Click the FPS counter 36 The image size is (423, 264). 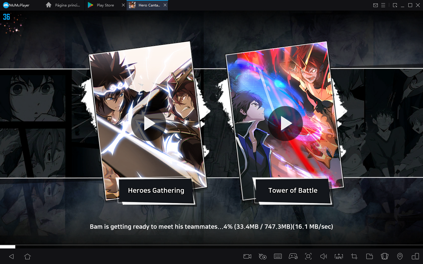click(x=6, y=17)
